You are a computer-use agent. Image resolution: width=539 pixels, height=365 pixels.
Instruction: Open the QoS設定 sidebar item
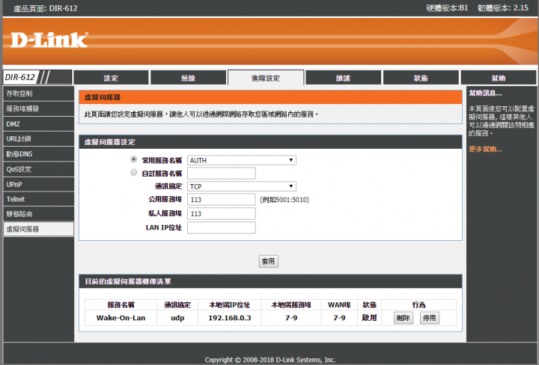tap(38, 169)
